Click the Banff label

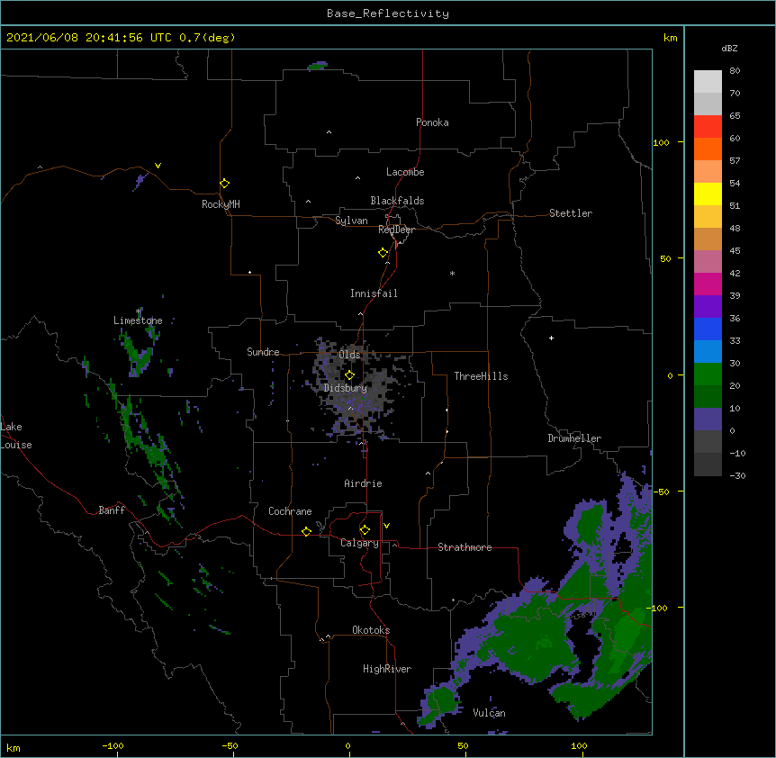pos(112,510)
